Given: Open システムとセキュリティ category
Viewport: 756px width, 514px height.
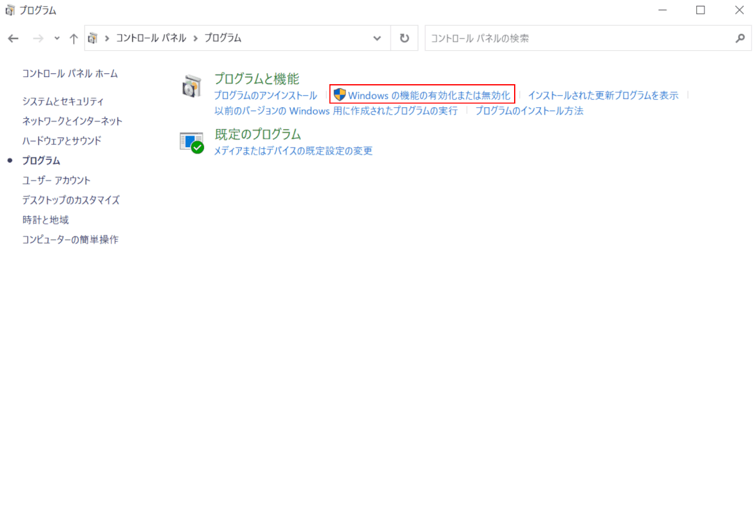Looking at the screenshot, I should pos(62,102).
